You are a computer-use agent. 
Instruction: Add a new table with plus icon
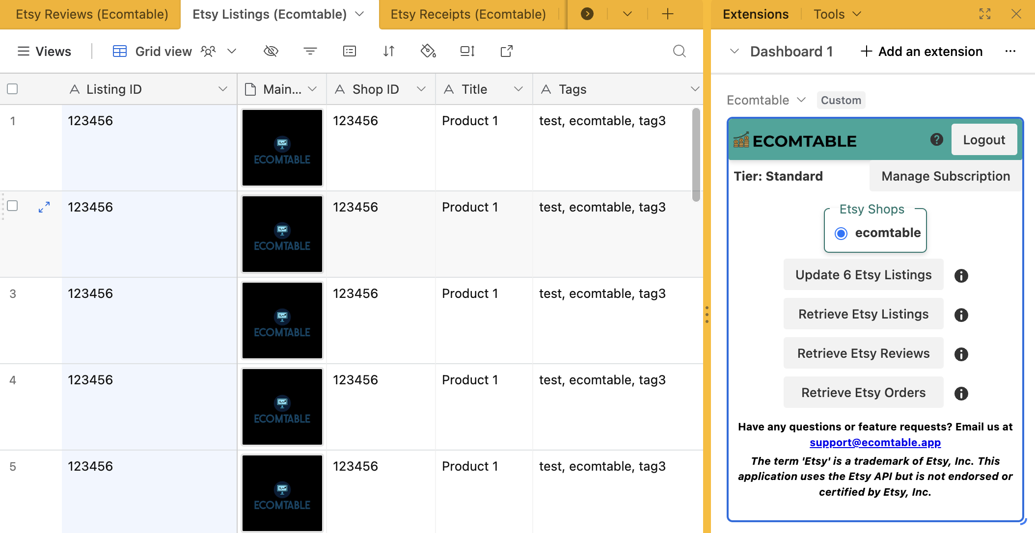click(x=667, y=14)
